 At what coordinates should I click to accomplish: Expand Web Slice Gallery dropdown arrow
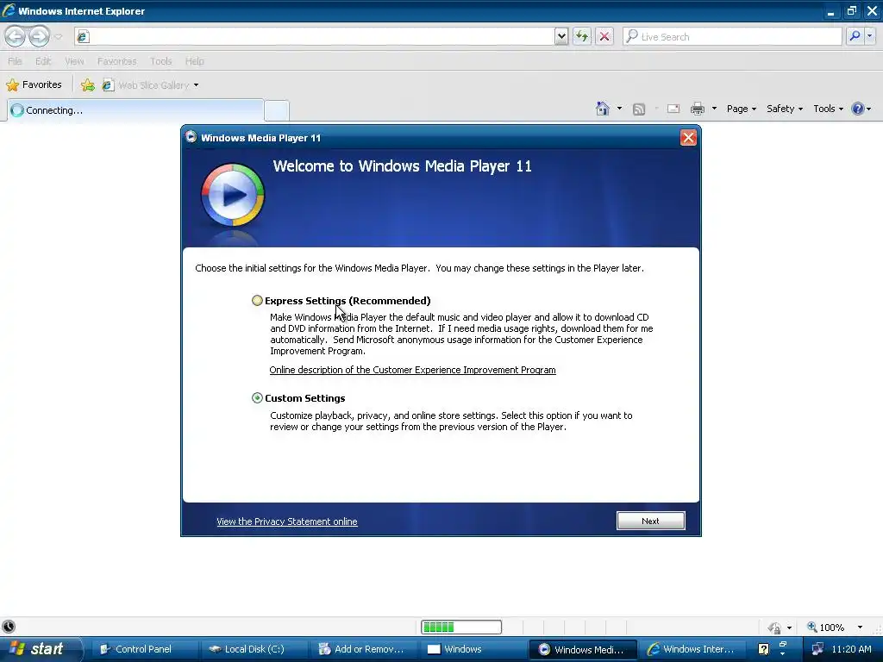coord(196,85)
